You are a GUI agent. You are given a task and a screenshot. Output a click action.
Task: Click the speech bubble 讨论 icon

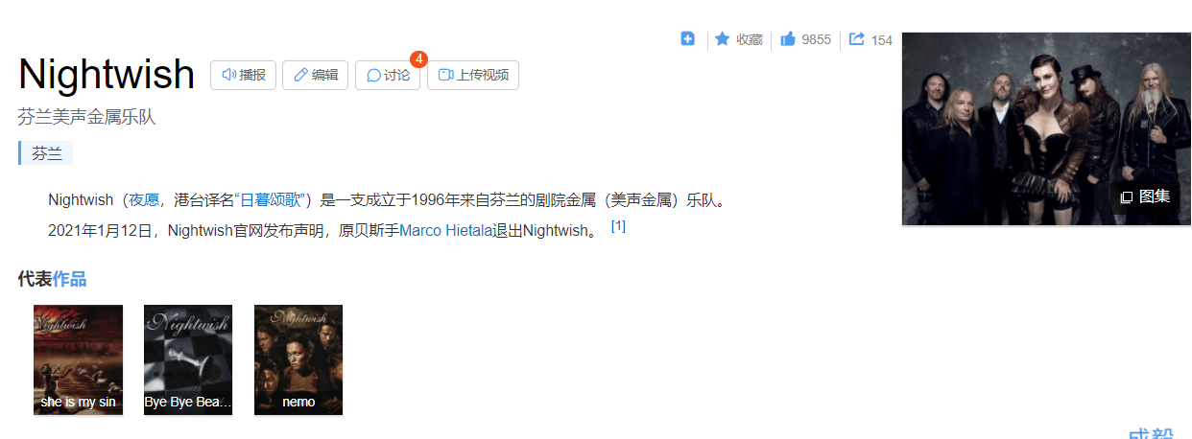[x=373, y=76]
